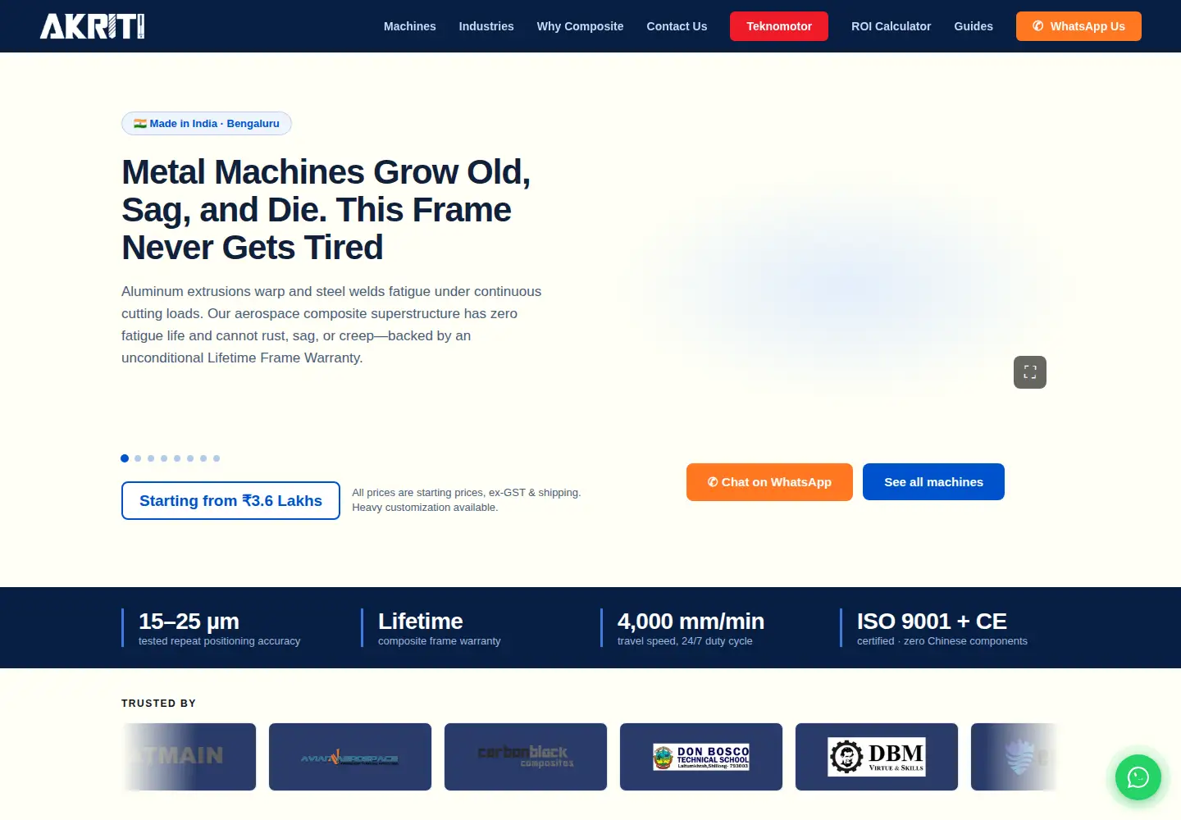Open the ROI Calculator link
Image resolution: width=1181 pixels, height=820 pixels.
pos(891,26)
